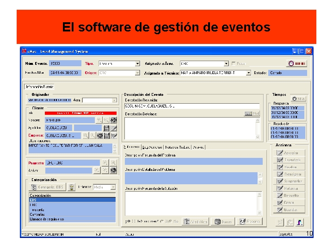Open the Tipo dropdown
Viewport: 333px width, 250px height.
coord(137,63)
